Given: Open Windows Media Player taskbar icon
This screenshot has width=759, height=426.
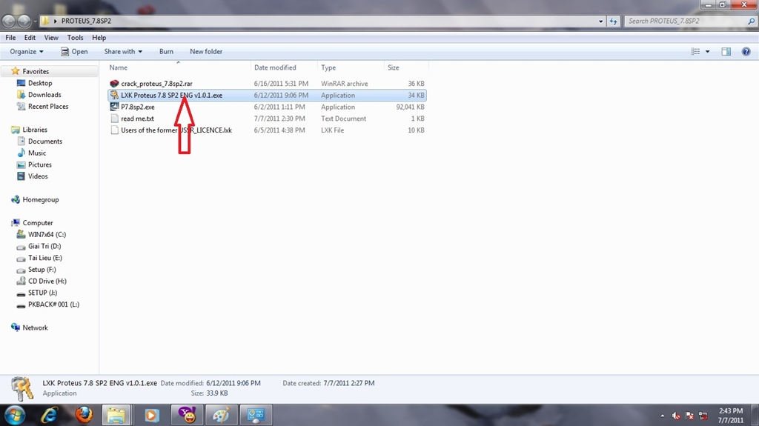Looking at the screenshot, I should (151, 415).
